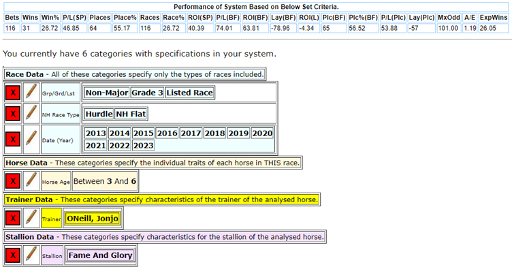Click the Lay(BF) value -78.96
The width and height of the screenshot is (512, 275).
tap(283, 29)
